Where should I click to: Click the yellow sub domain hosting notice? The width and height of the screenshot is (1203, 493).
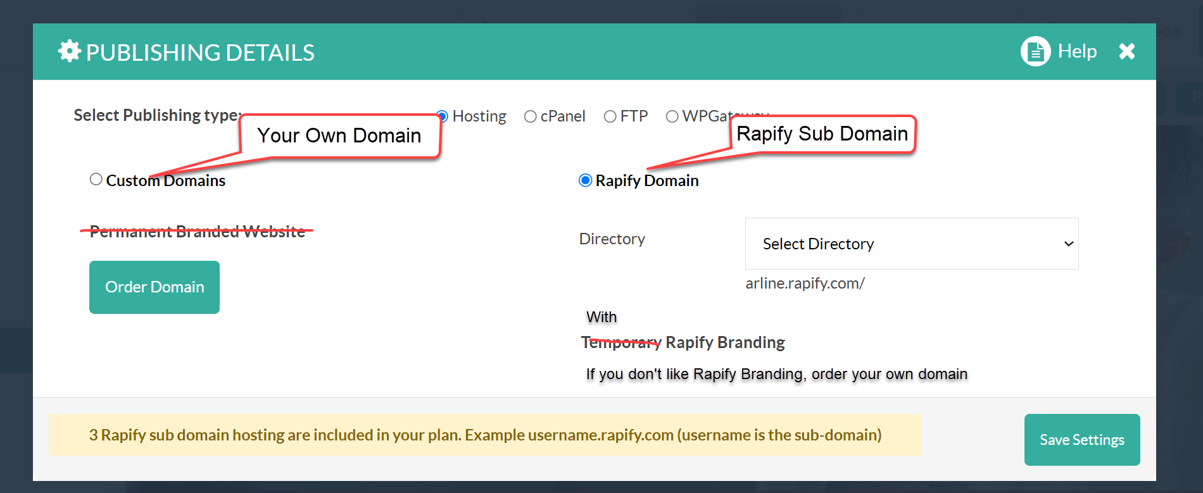tap(485, 435)
